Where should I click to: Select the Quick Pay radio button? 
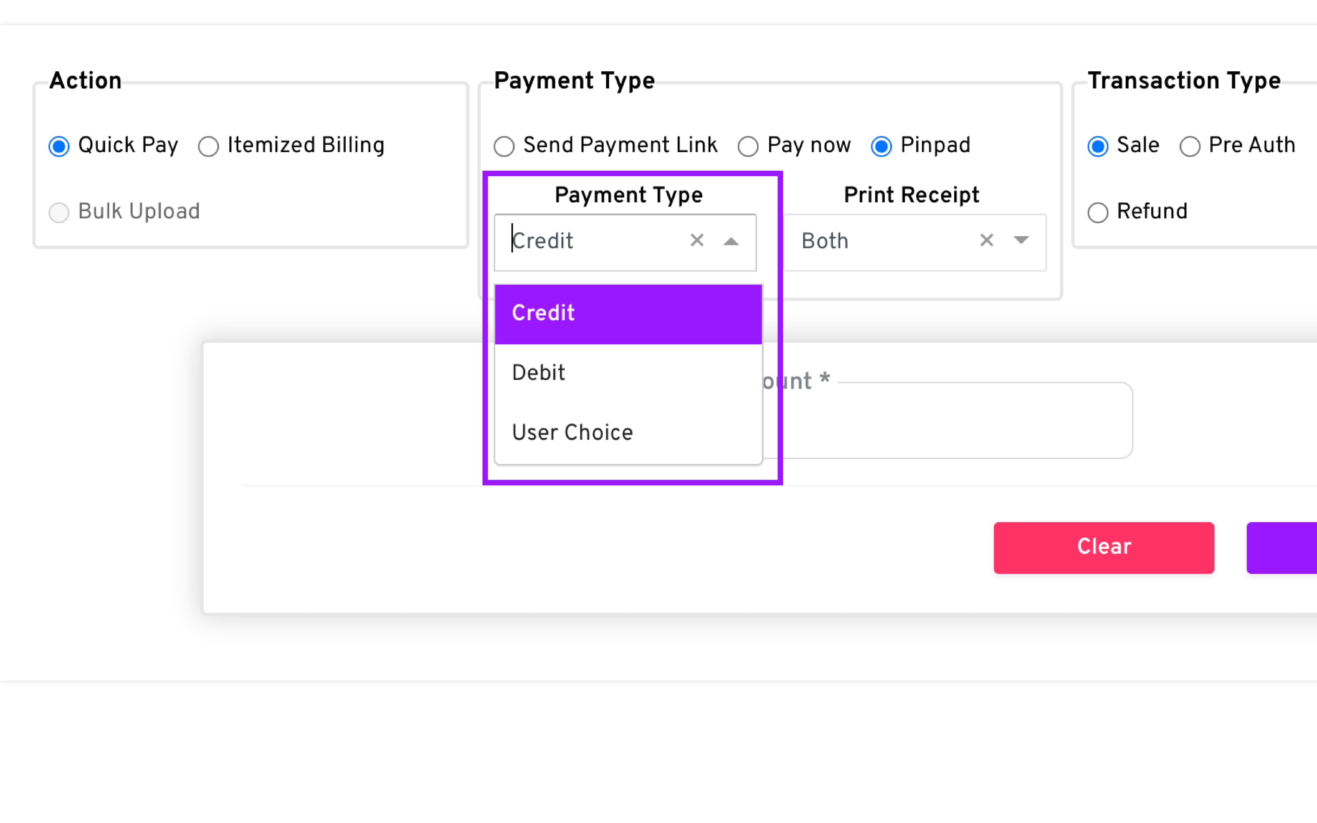(x=59, y=146)
